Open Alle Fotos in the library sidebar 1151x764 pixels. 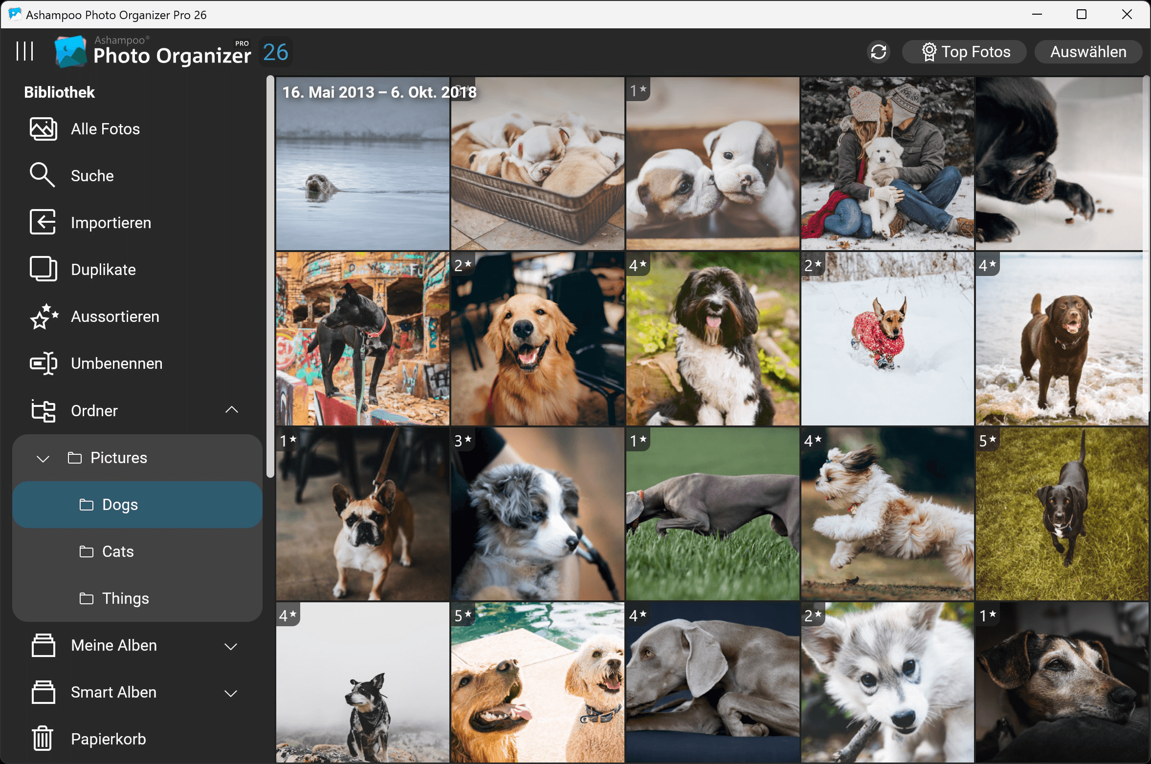click(105, 128)
